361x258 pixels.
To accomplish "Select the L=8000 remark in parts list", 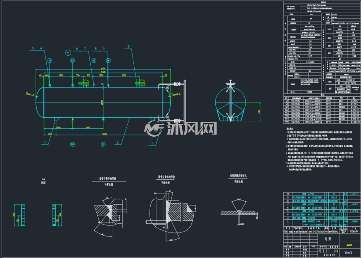I will click(354, 222).
